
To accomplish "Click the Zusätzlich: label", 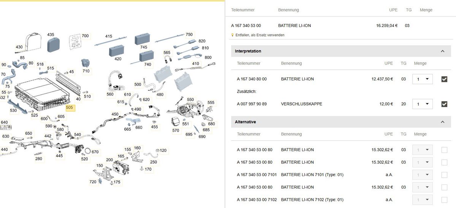I will (x=247, y=91).
